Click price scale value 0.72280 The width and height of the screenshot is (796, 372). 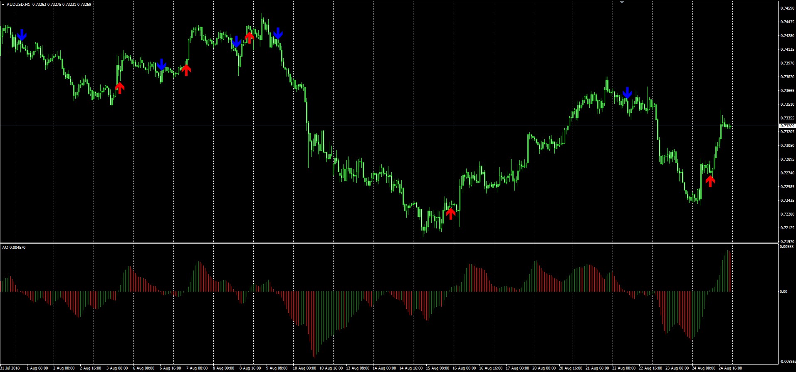[788, 214]
